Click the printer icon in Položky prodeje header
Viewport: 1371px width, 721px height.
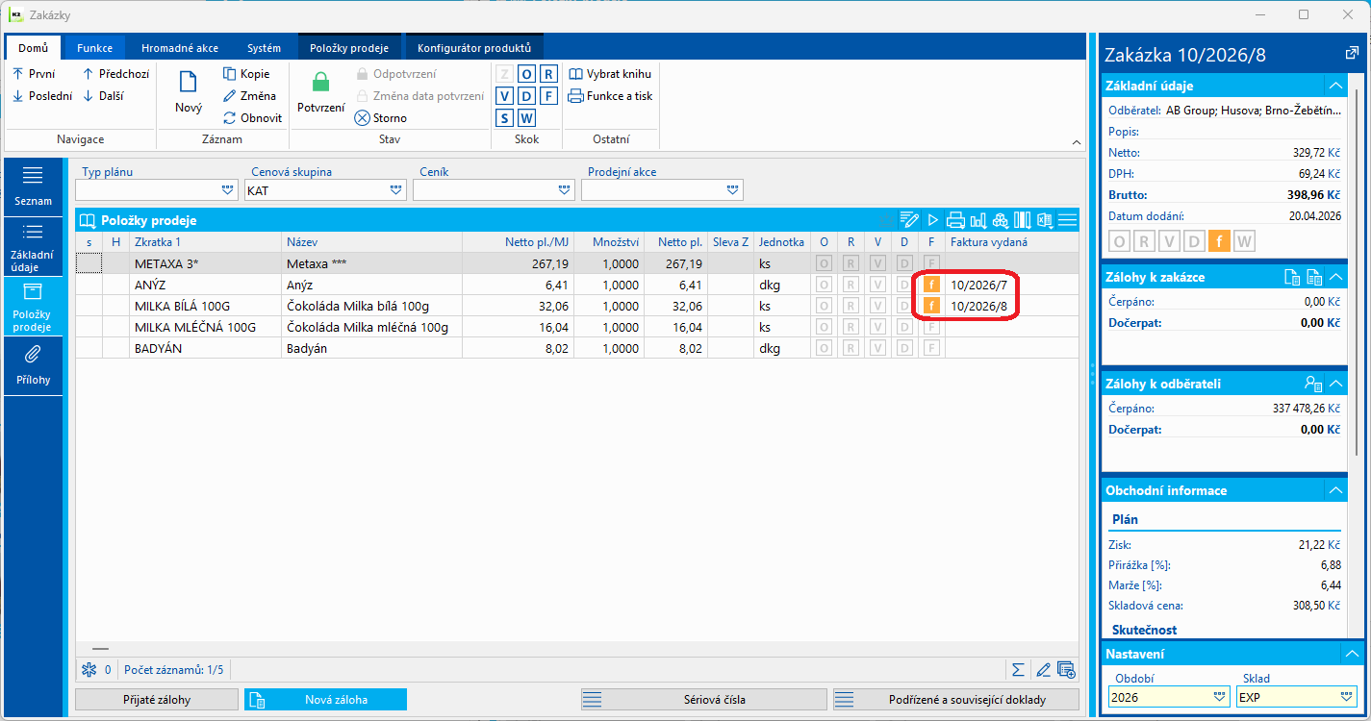(955, 220)
